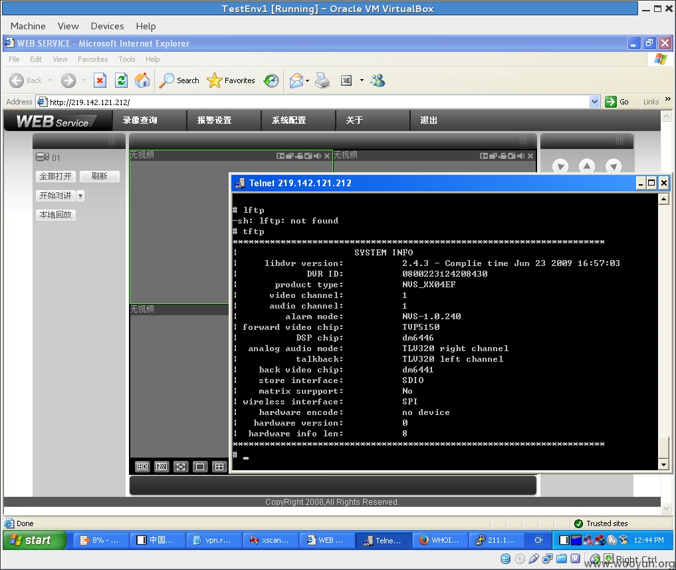Open VirtualBox Devices menu

tap(108, 27)
